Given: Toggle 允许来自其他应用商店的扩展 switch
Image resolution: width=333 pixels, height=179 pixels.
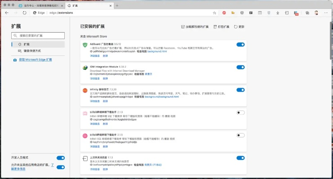Looking at the screenshot, I should (x=61, y=167).
